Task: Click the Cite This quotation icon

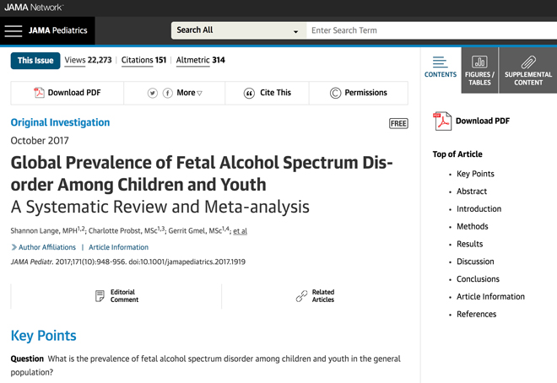Action: pos(249,93)
